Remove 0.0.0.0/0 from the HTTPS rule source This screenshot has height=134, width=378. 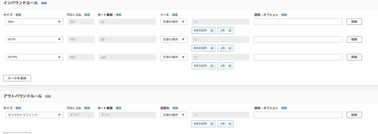(212, 66)
